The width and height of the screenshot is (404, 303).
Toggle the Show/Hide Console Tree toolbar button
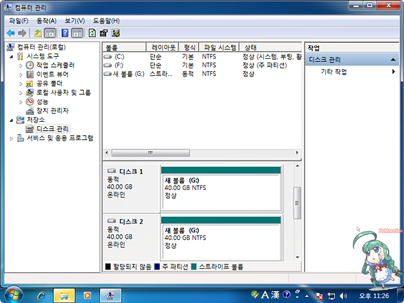50,33
